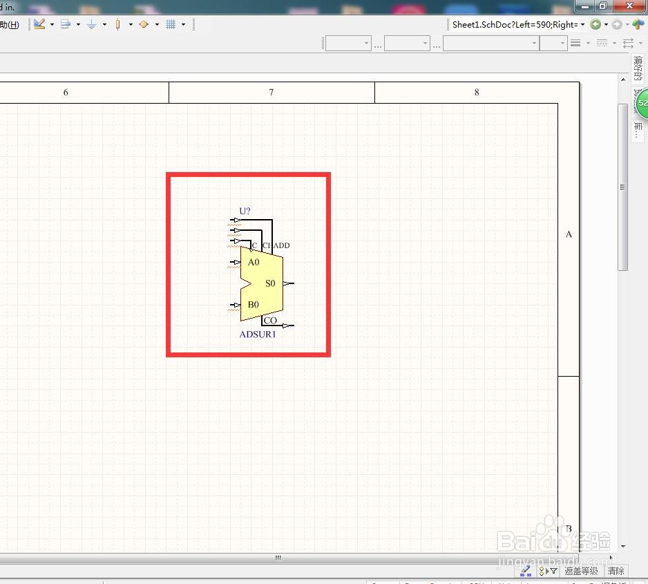Image resolution: width=648 pixels, height=584 pixels.
Task: Click the dashed line style icon
Action: (x=602, y=43)
